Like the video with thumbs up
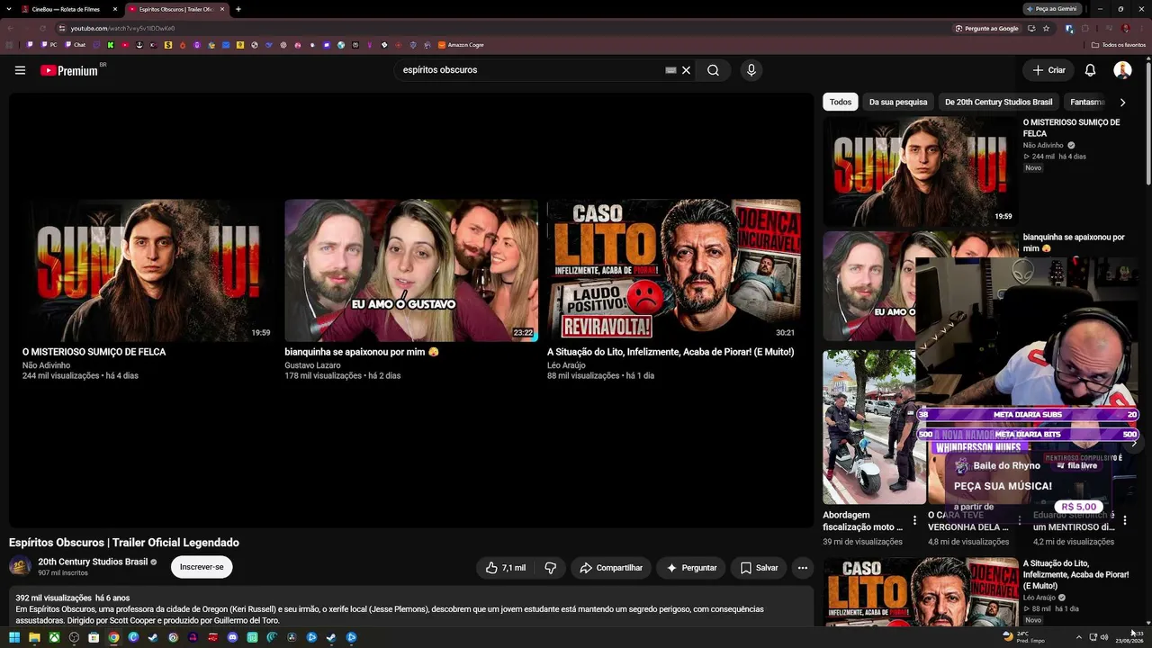Screen dimensions: 1152x648 click(x=506, y=568)
